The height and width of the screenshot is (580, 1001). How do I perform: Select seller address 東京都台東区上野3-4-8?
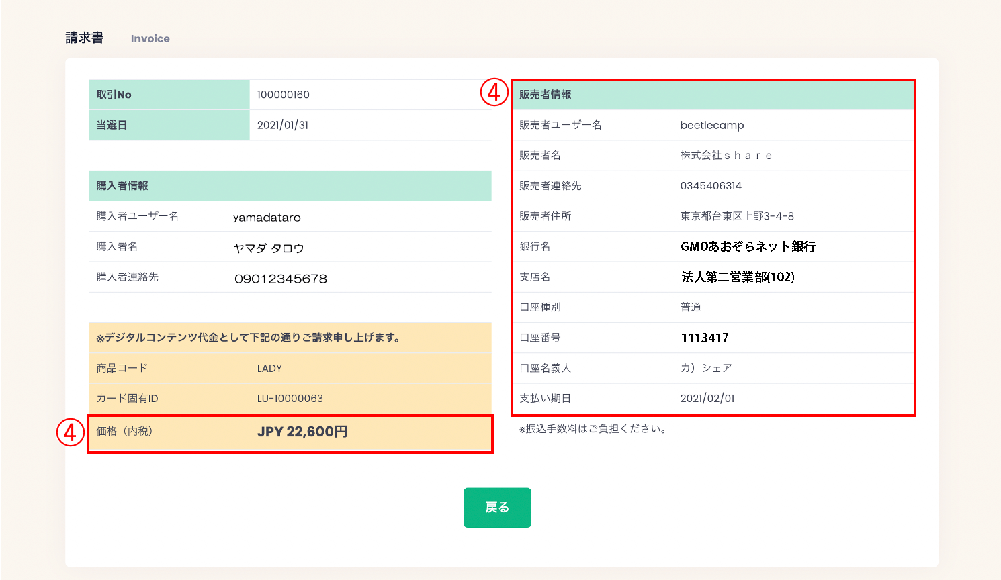[737, 216]
